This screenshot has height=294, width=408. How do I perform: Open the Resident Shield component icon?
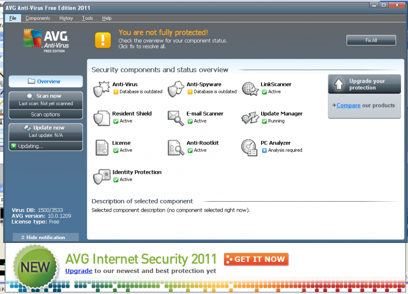pos(102,118)
